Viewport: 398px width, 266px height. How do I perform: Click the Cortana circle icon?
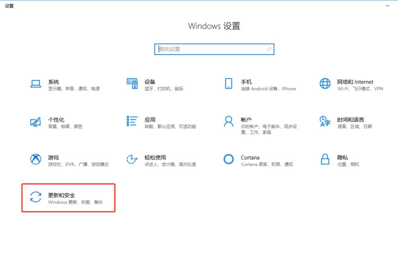[229, 159]
